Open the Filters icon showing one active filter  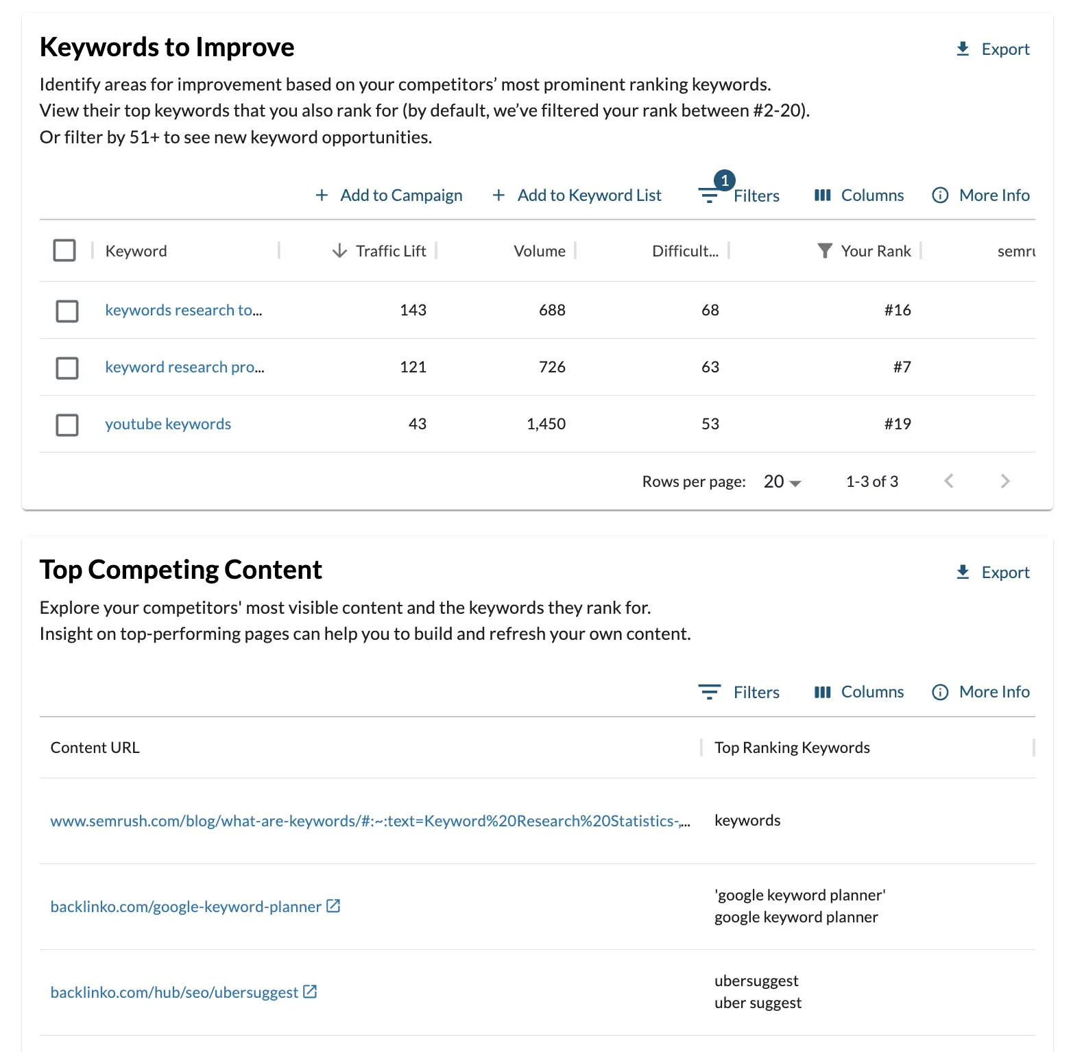pyautogui.click(x=709, y=195)
